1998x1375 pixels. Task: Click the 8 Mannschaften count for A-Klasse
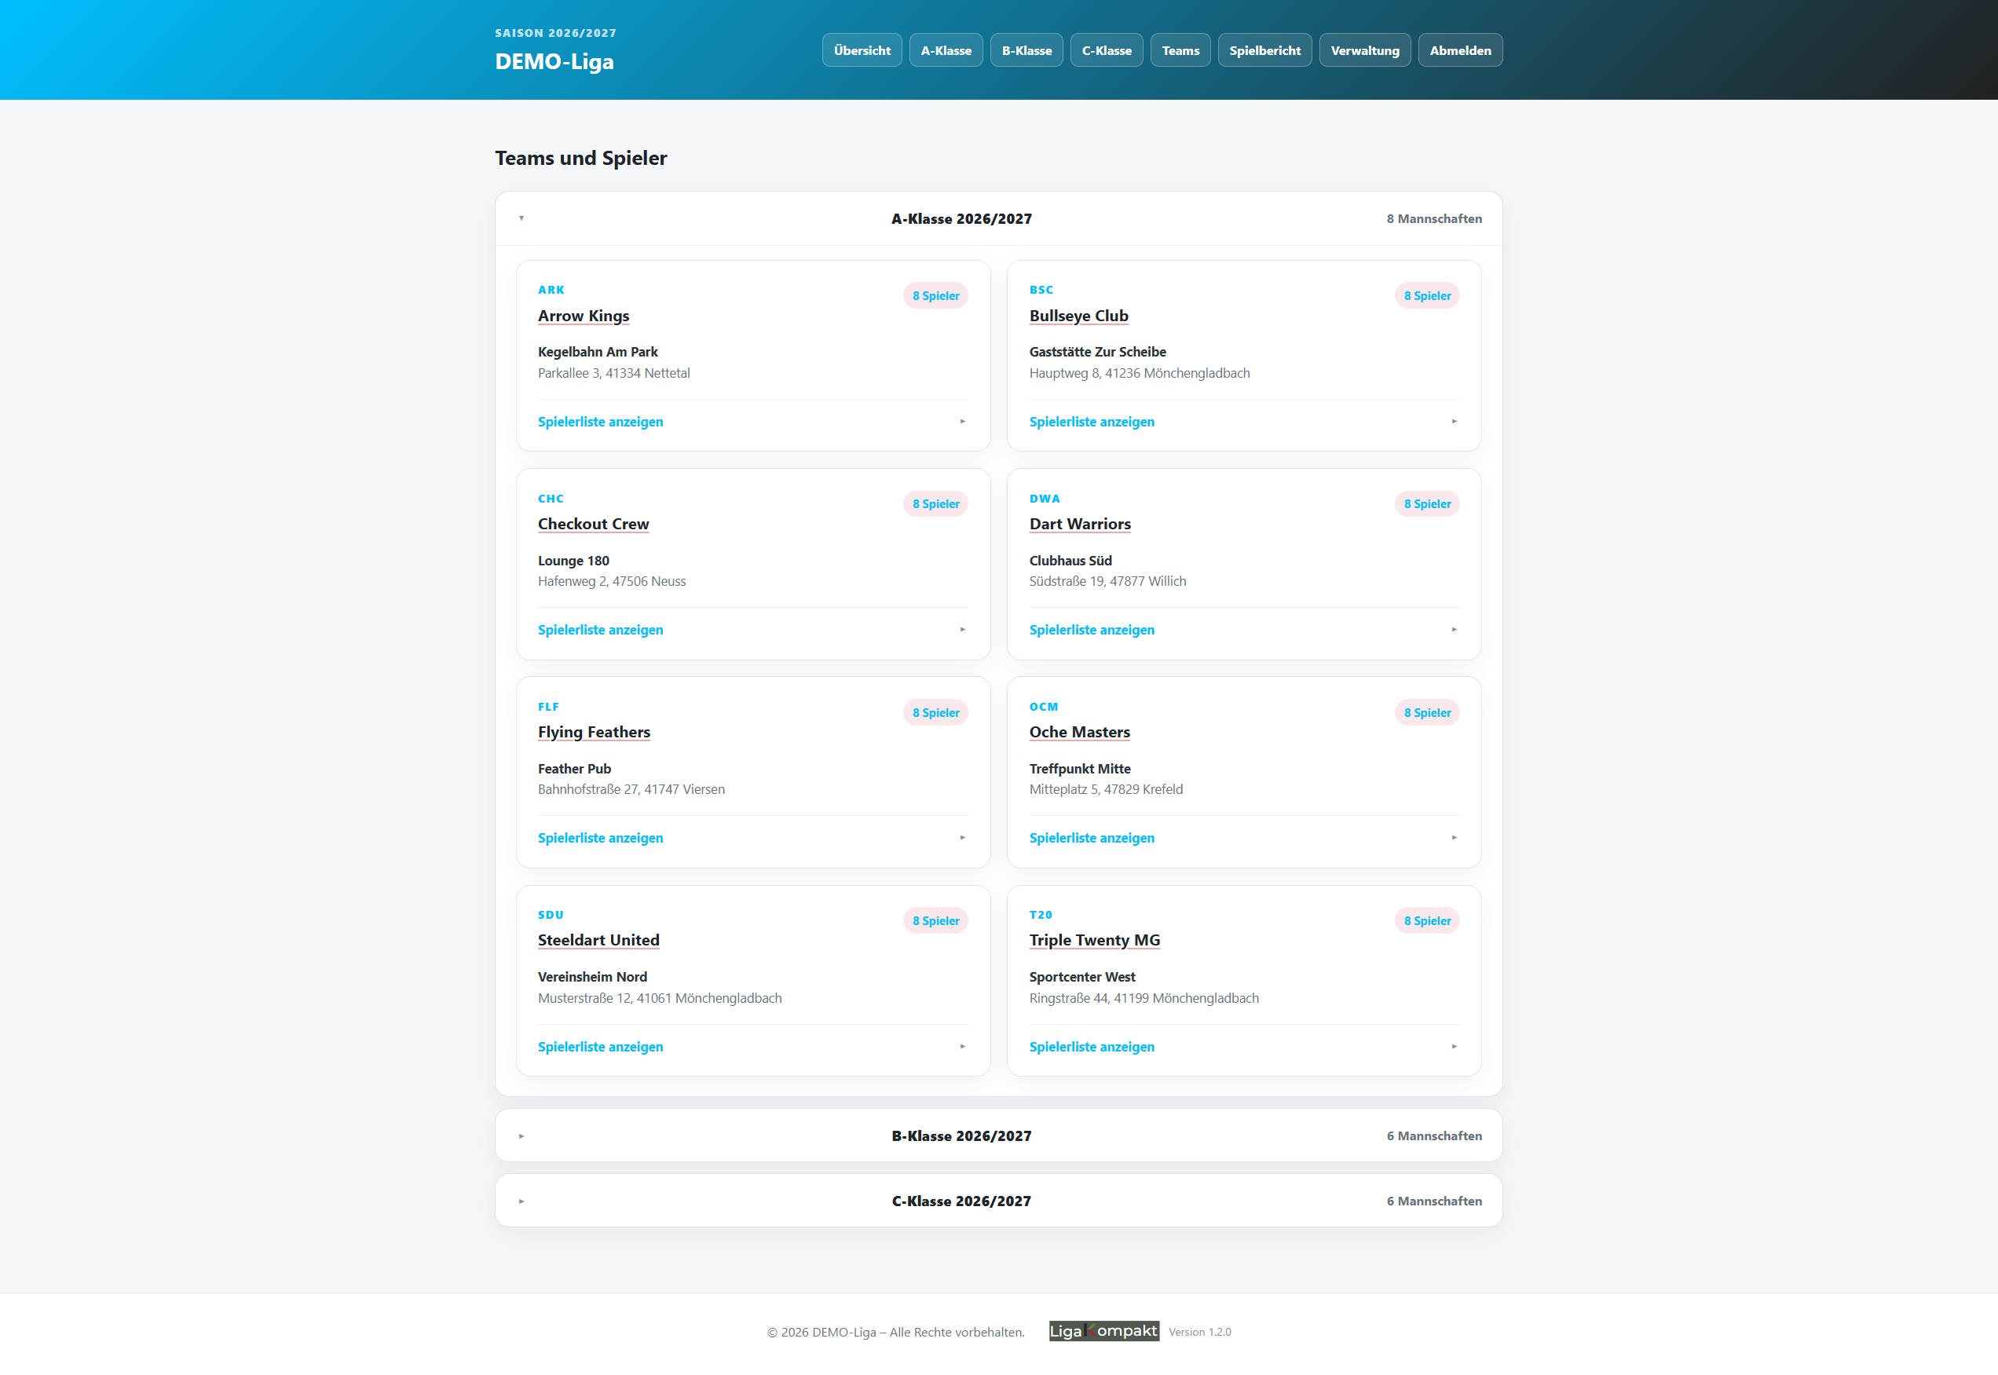coord(1433,219)
